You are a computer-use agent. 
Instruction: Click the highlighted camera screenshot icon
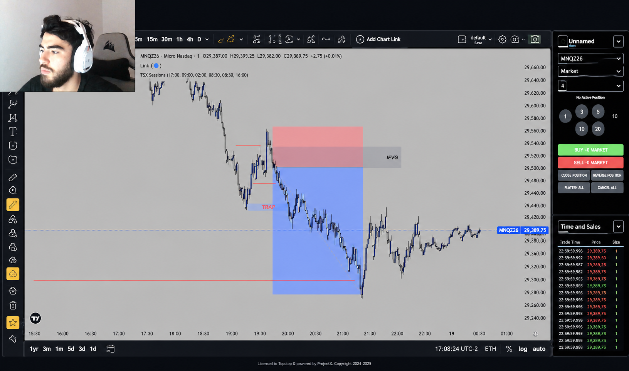pyautogui.click(x=535, y=39)
